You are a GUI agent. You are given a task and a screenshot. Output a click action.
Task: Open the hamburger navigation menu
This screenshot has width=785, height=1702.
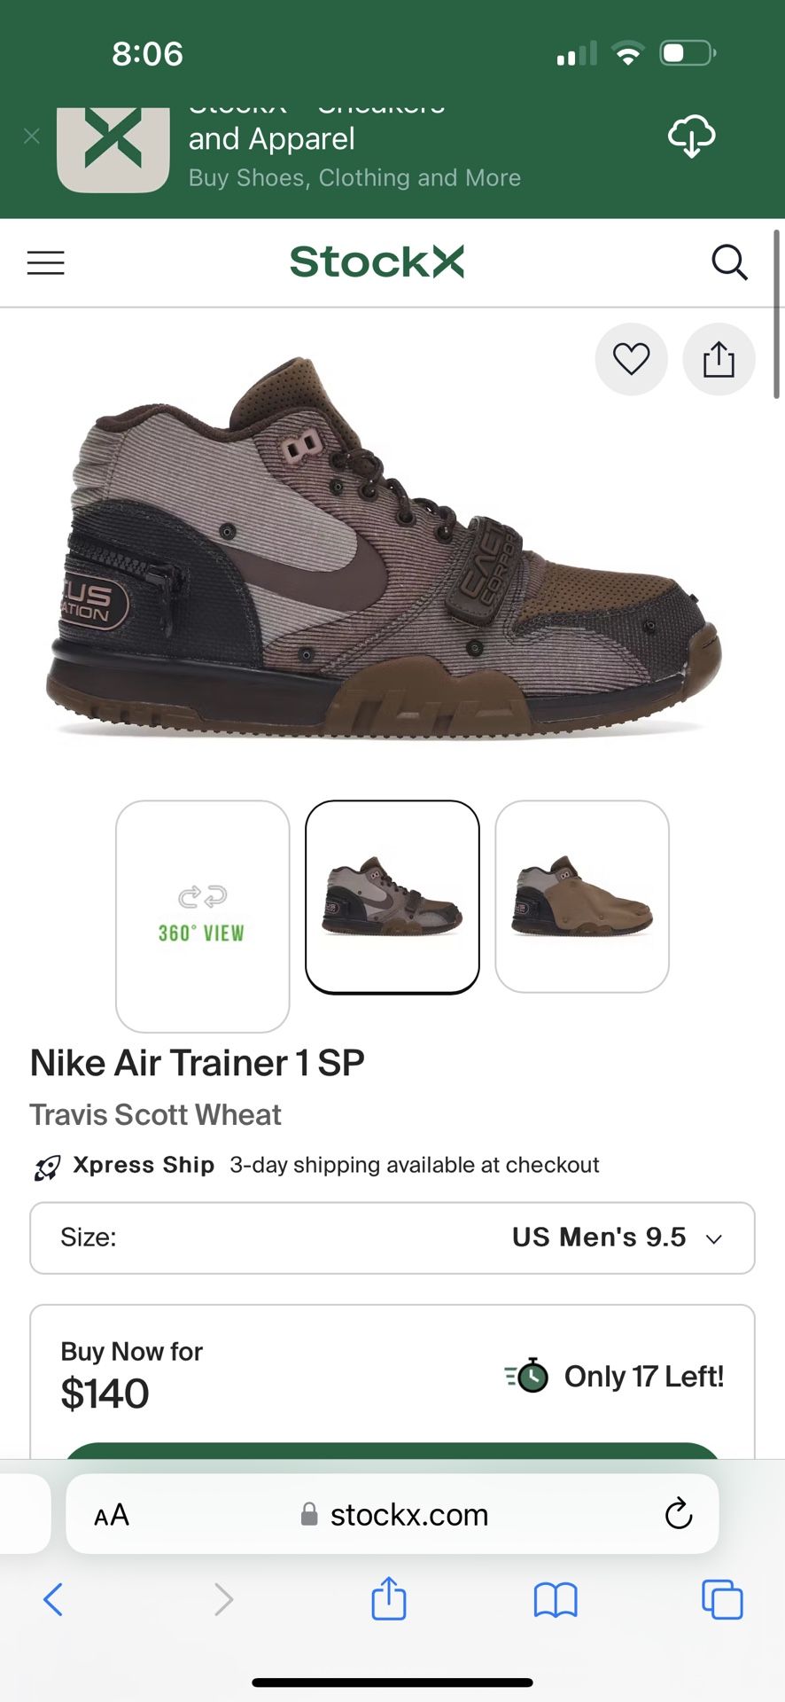[x=46, y=263]
